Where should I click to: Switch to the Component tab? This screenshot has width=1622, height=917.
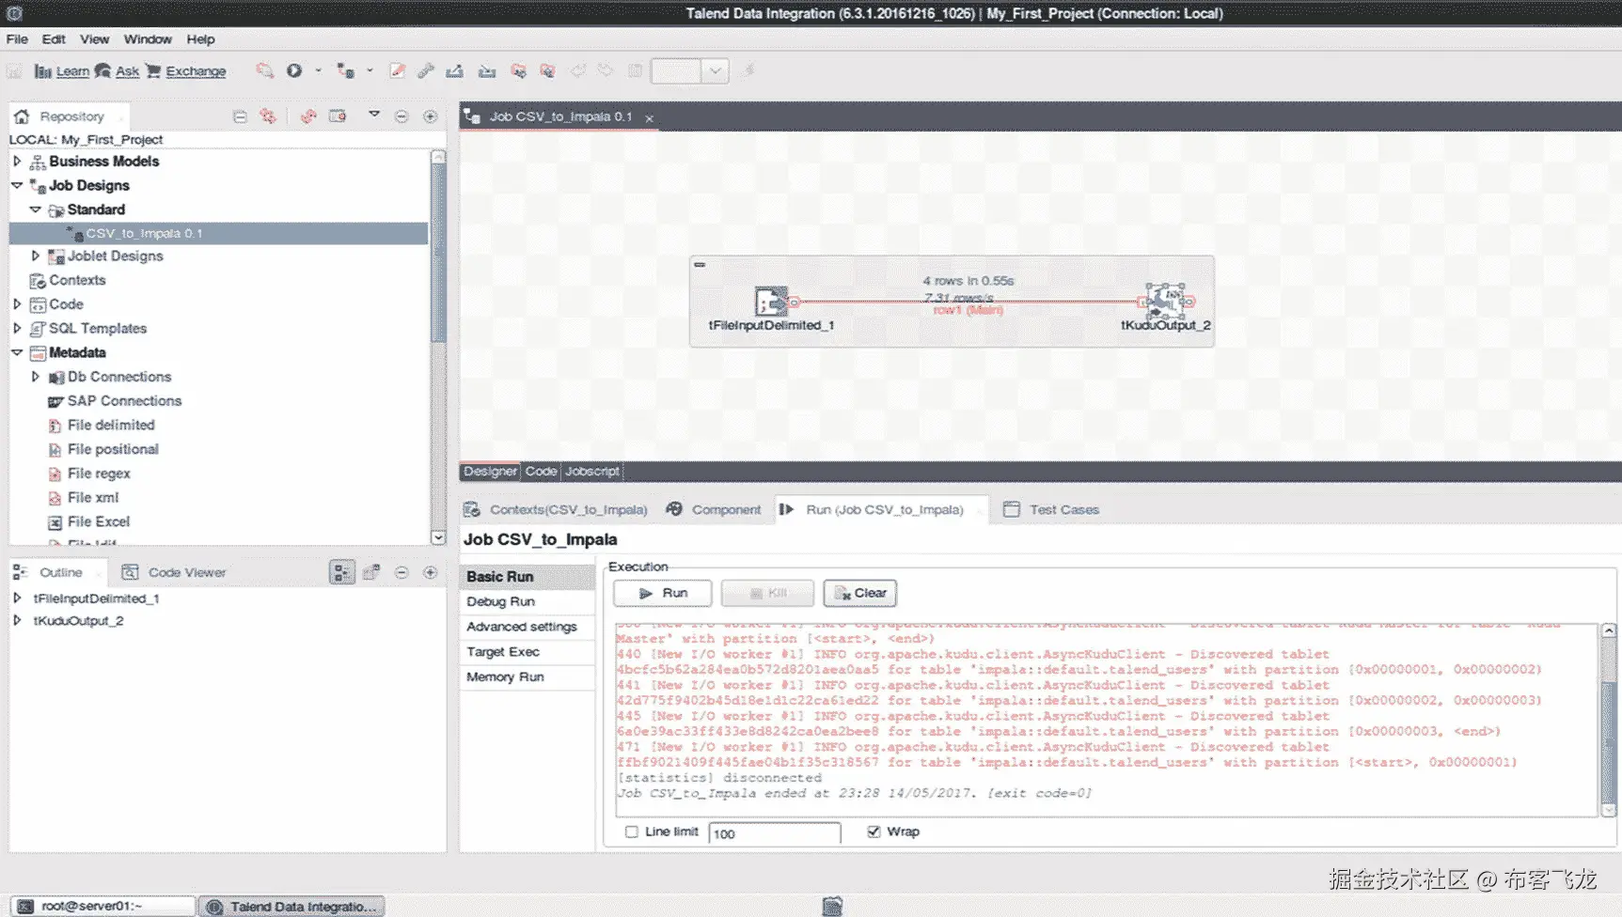coord(714,509)
